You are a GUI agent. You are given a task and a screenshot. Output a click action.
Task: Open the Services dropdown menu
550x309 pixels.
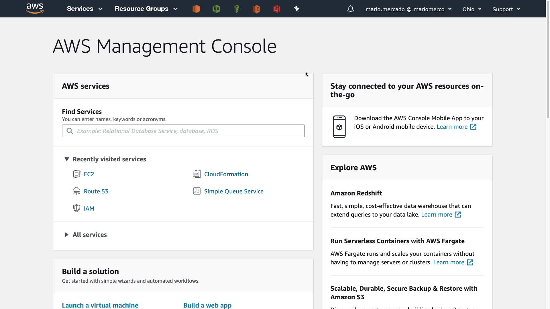point(84,9)
